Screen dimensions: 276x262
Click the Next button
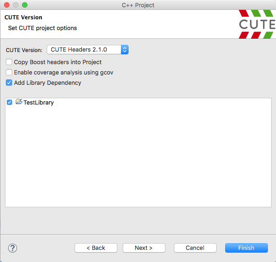pos(144,248)
